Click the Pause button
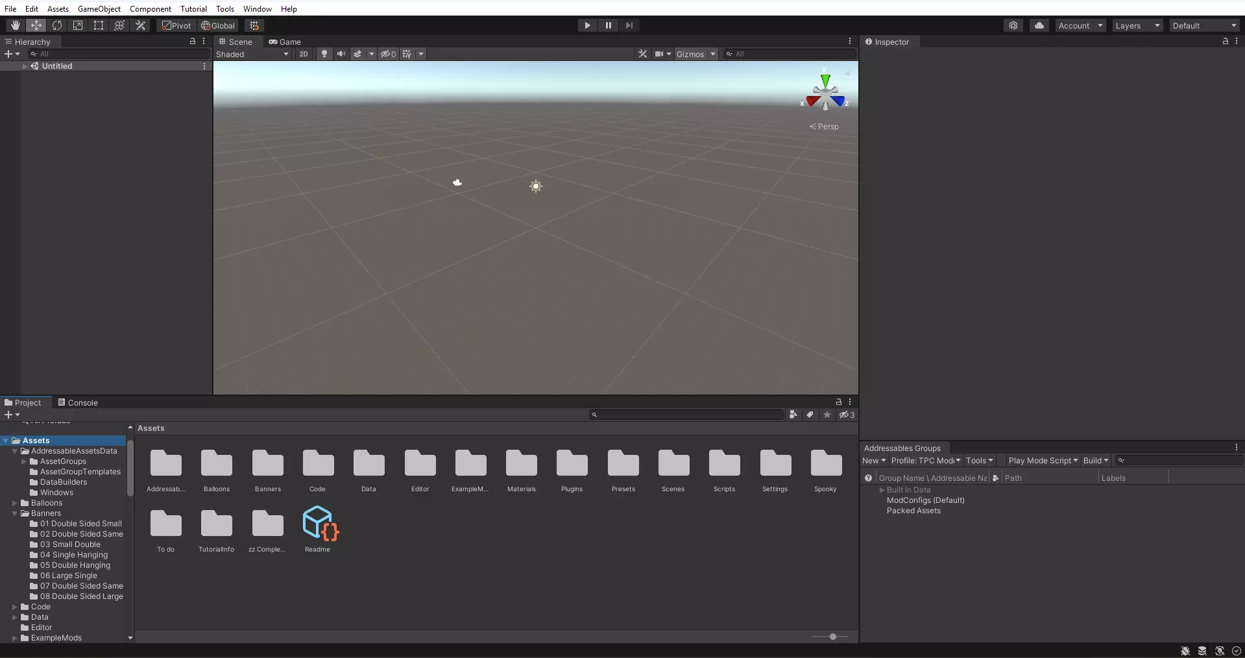 [x=609, y=25]
